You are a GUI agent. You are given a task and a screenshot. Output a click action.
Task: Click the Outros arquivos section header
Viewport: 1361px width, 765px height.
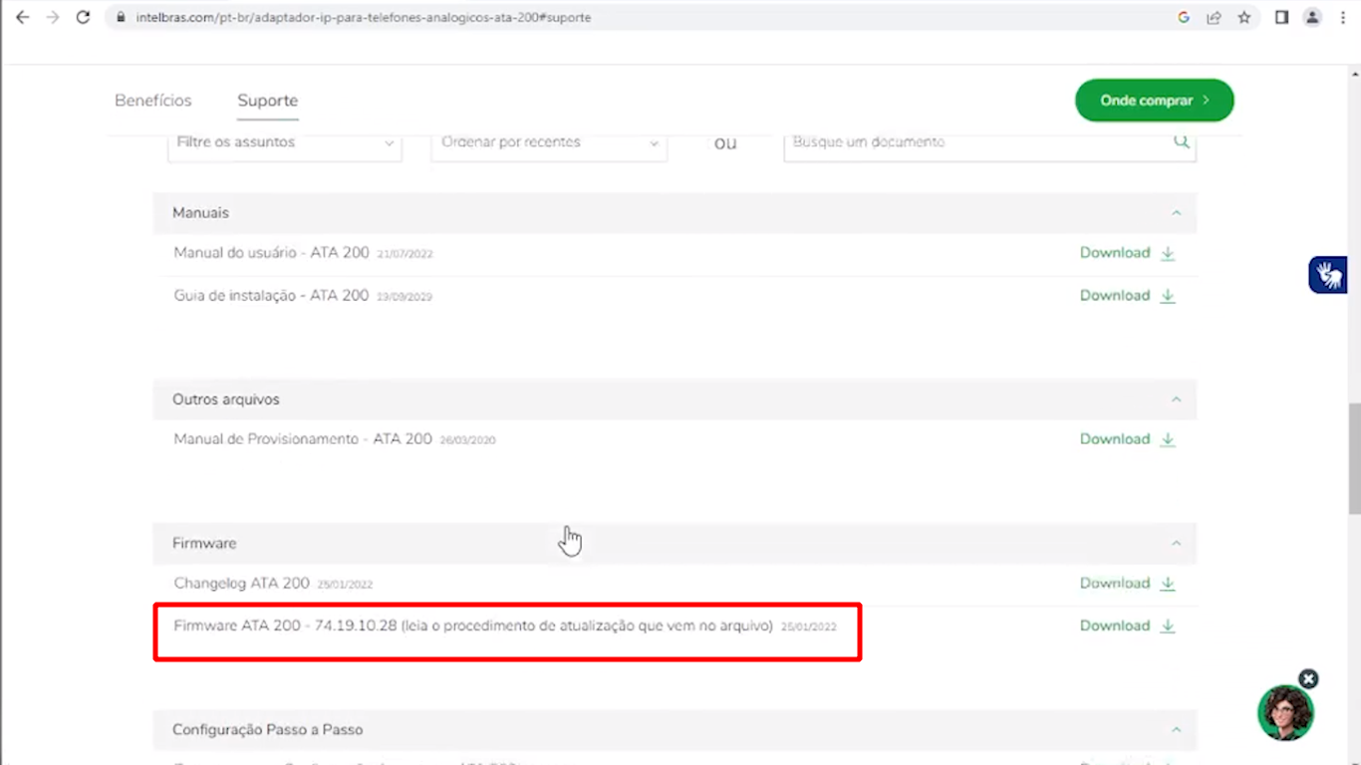coord(675,399)
